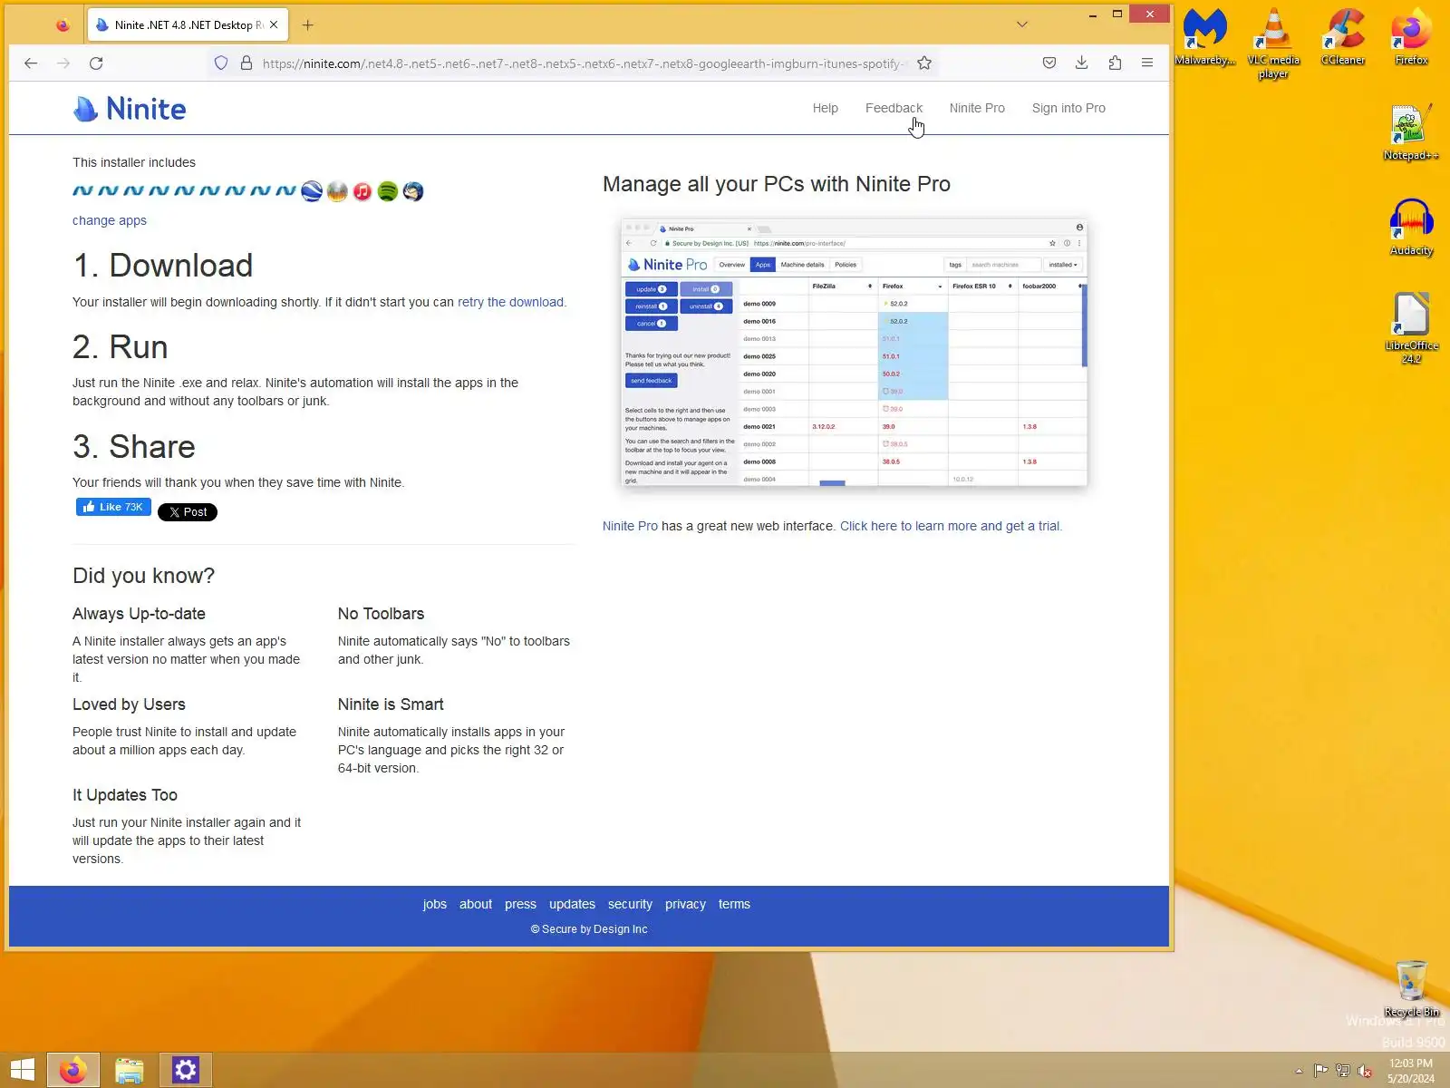This screenshot has height=1088, width=1450.
Task: Click the Ninite Pro interface screenshot thumbnail
Action: tap(854, 353)
